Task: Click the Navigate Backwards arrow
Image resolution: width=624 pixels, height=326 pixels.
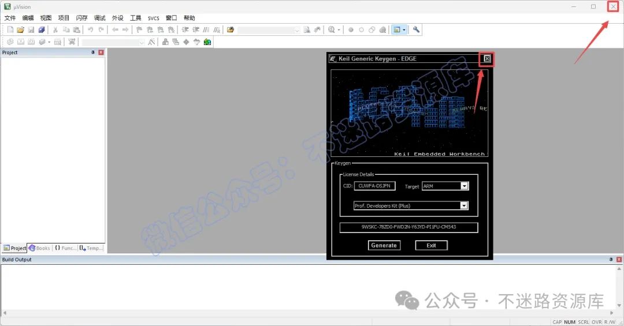Action: pos(115,29)
